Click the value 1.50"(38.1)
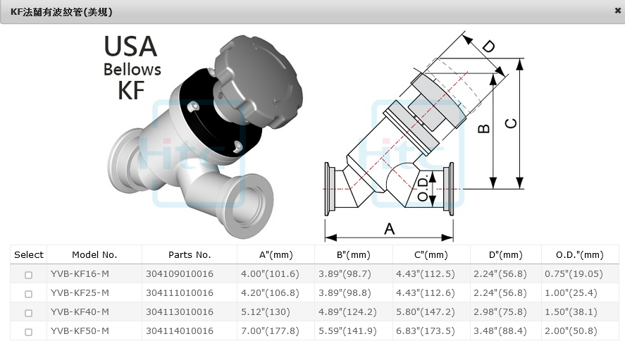Viewport: 625px width, 346px height. tap(571, 311)
